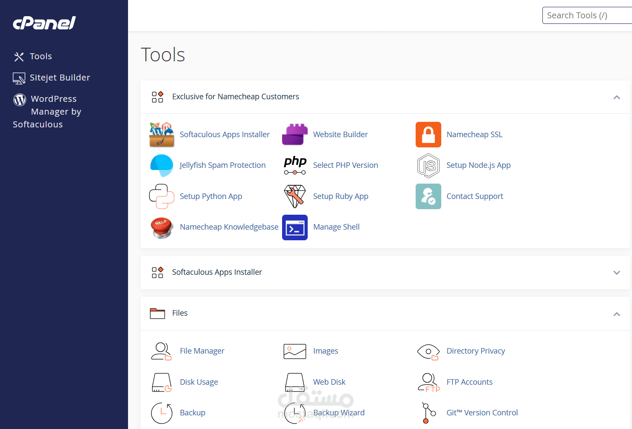Open the Backup link

tap(192, 413)
